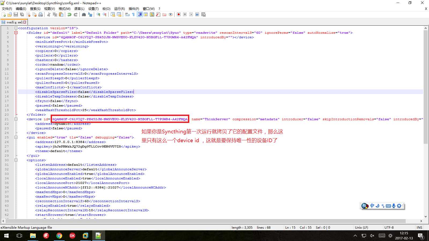Image resolution: width=429 pixels, height=241 pixels.
Task: Click the scroll down arrow of the editor
Action: 426,216
